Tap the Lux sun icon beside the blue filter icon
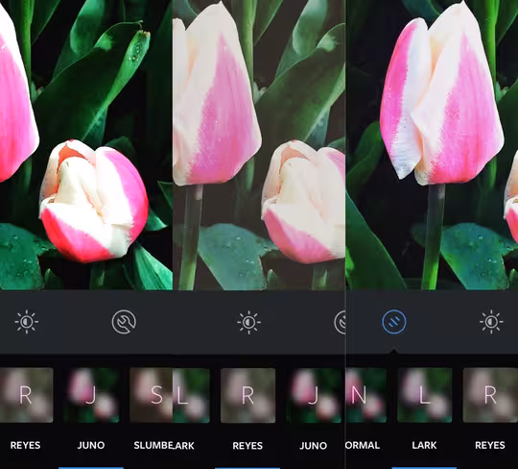 pyautogui.click(x=491, y=322)
